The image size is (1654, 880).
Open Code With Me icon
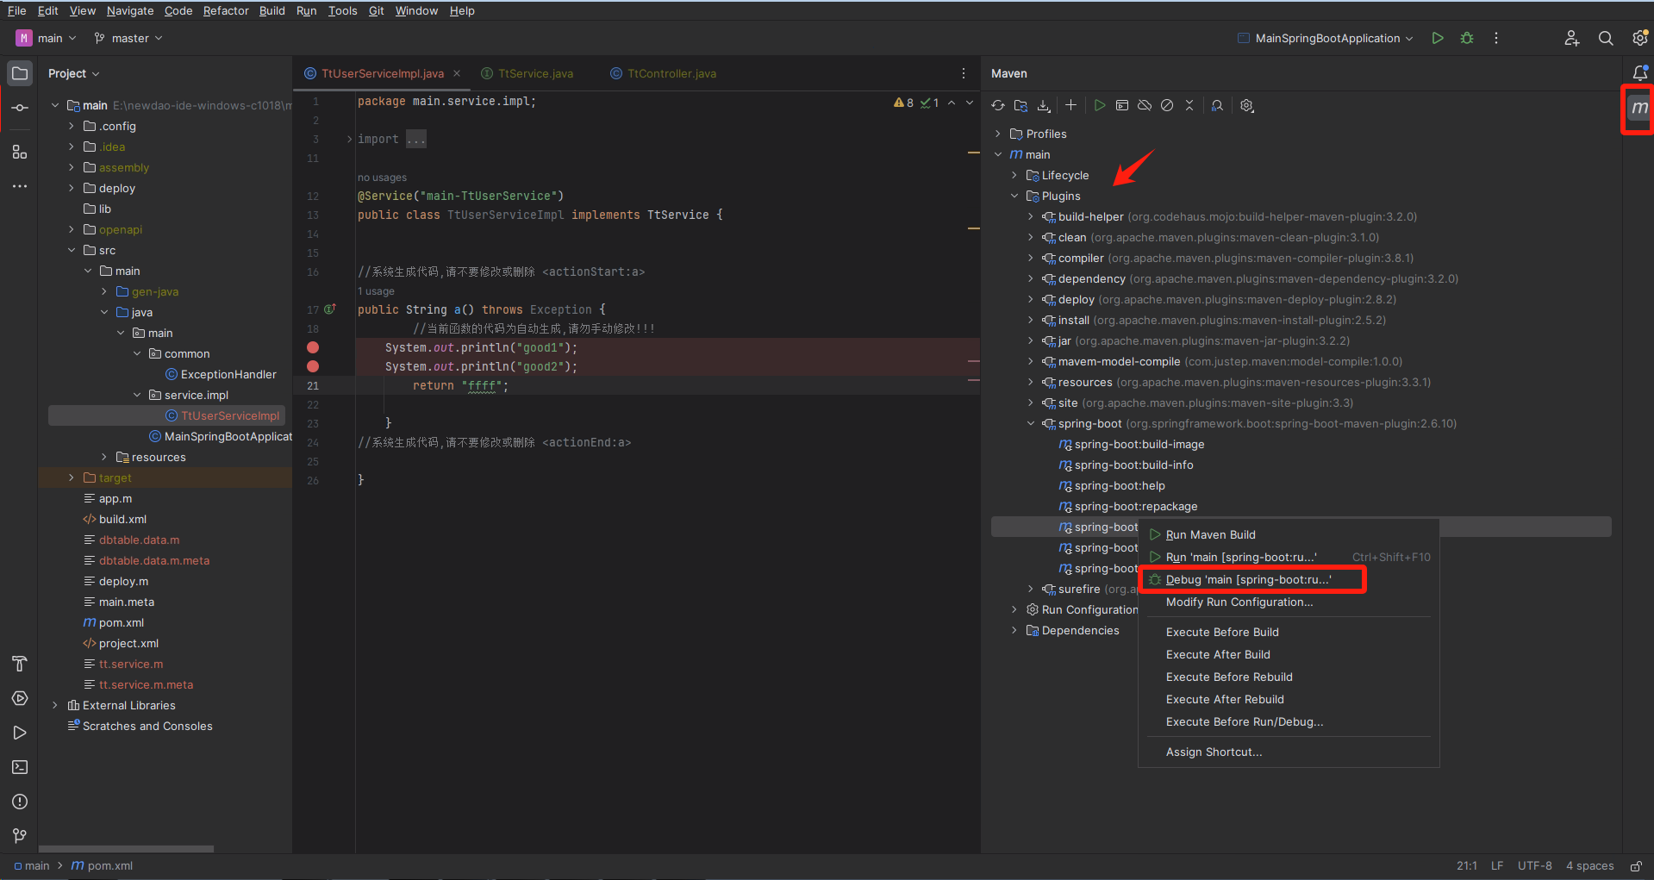point(1572,38)
